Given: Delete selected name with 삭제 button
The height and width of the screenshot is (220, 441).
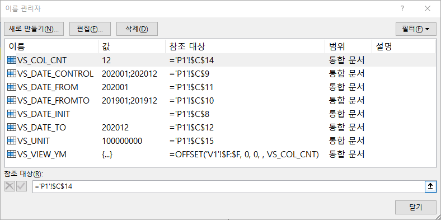Looking at the screenshot, I should pyautogui.click(x=137, y=29).
